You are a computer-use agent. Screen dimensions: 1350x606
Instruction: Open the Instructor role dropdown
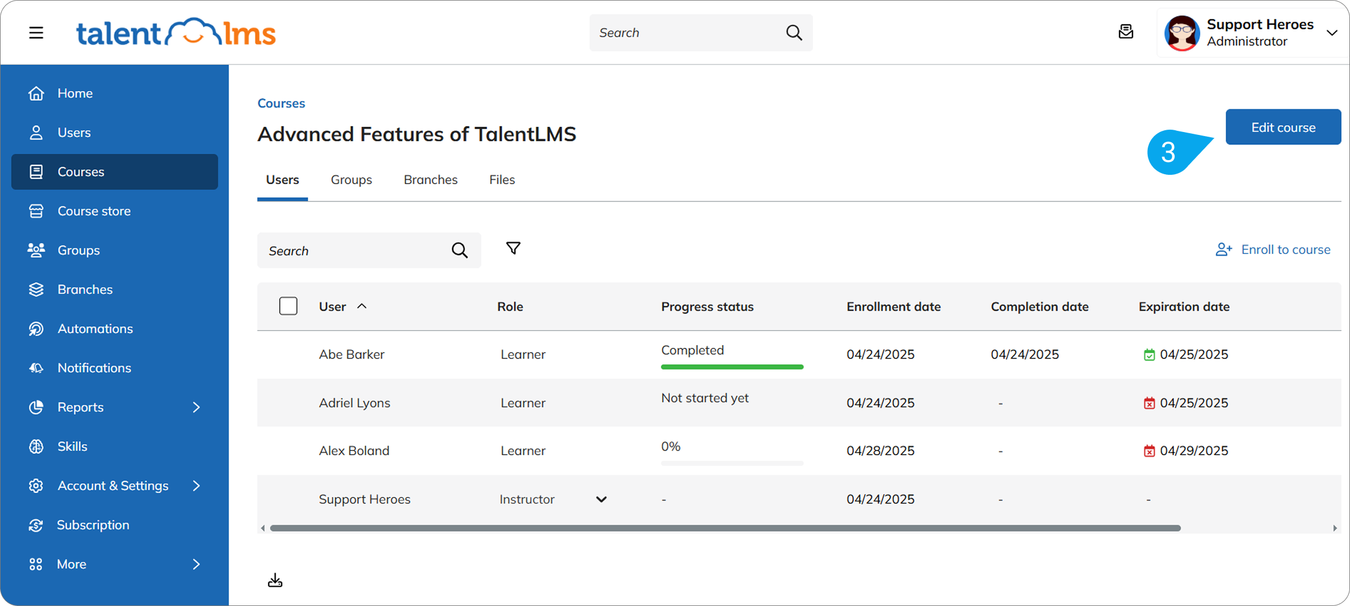click(553, 499)
